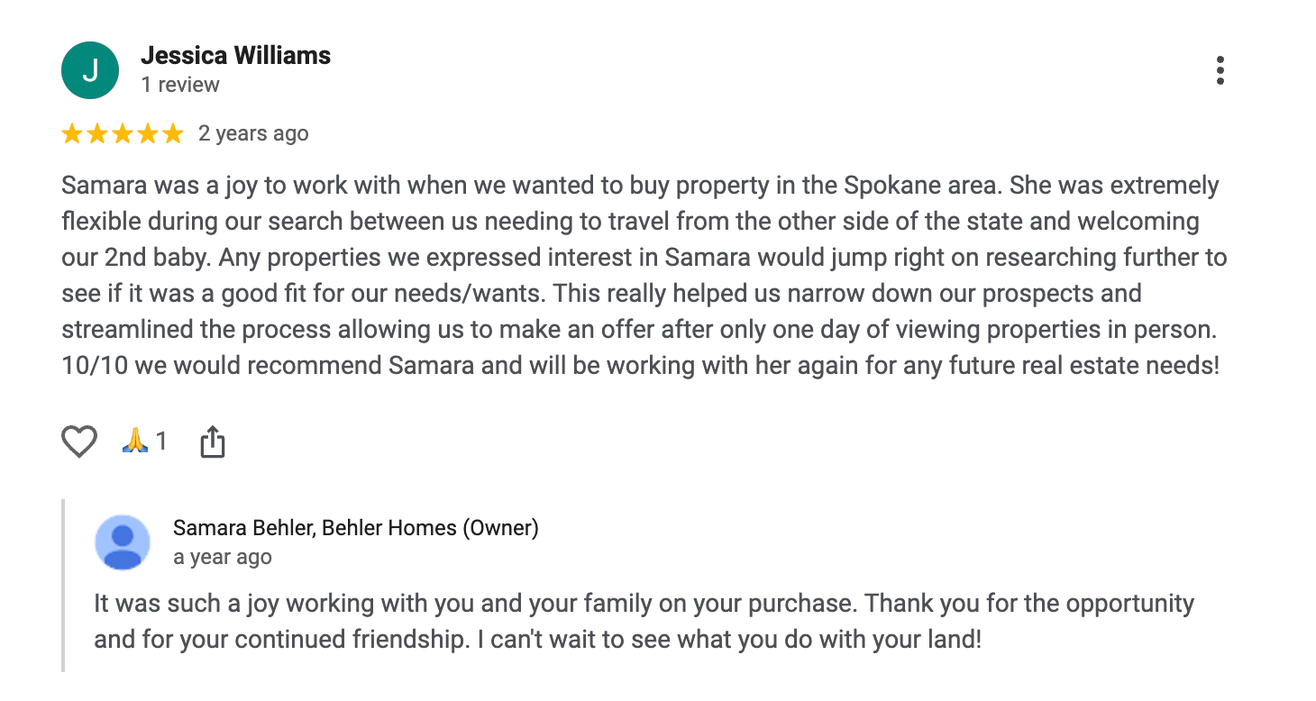Click the third yellow rating star
Image resolution: width=1316 pixels, height=701 pixels.
point(123,134)
